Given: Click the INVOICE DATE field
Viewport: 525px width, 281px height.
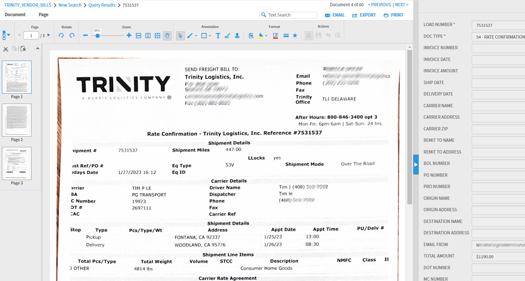Looking at the screenshot, I should (498, 60).
